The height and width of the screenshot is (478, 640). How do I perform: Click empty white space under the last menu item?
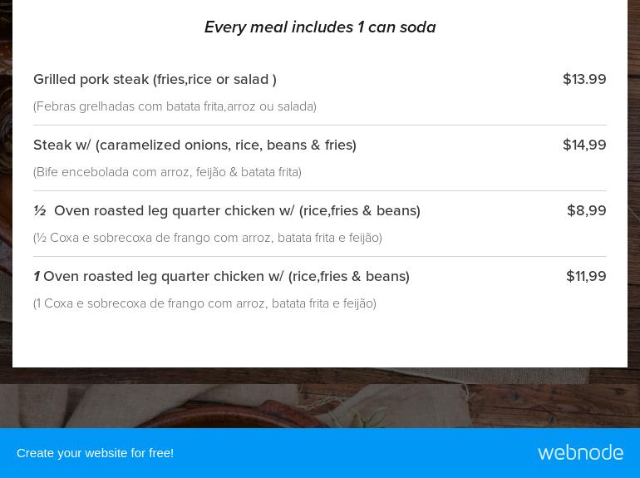click(x=320, y=341)
